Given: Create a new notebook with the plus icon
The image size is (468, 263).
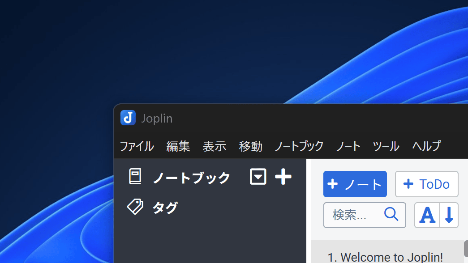Looking at the screenshot, I should pyautogui.click(x=283, y=177).
